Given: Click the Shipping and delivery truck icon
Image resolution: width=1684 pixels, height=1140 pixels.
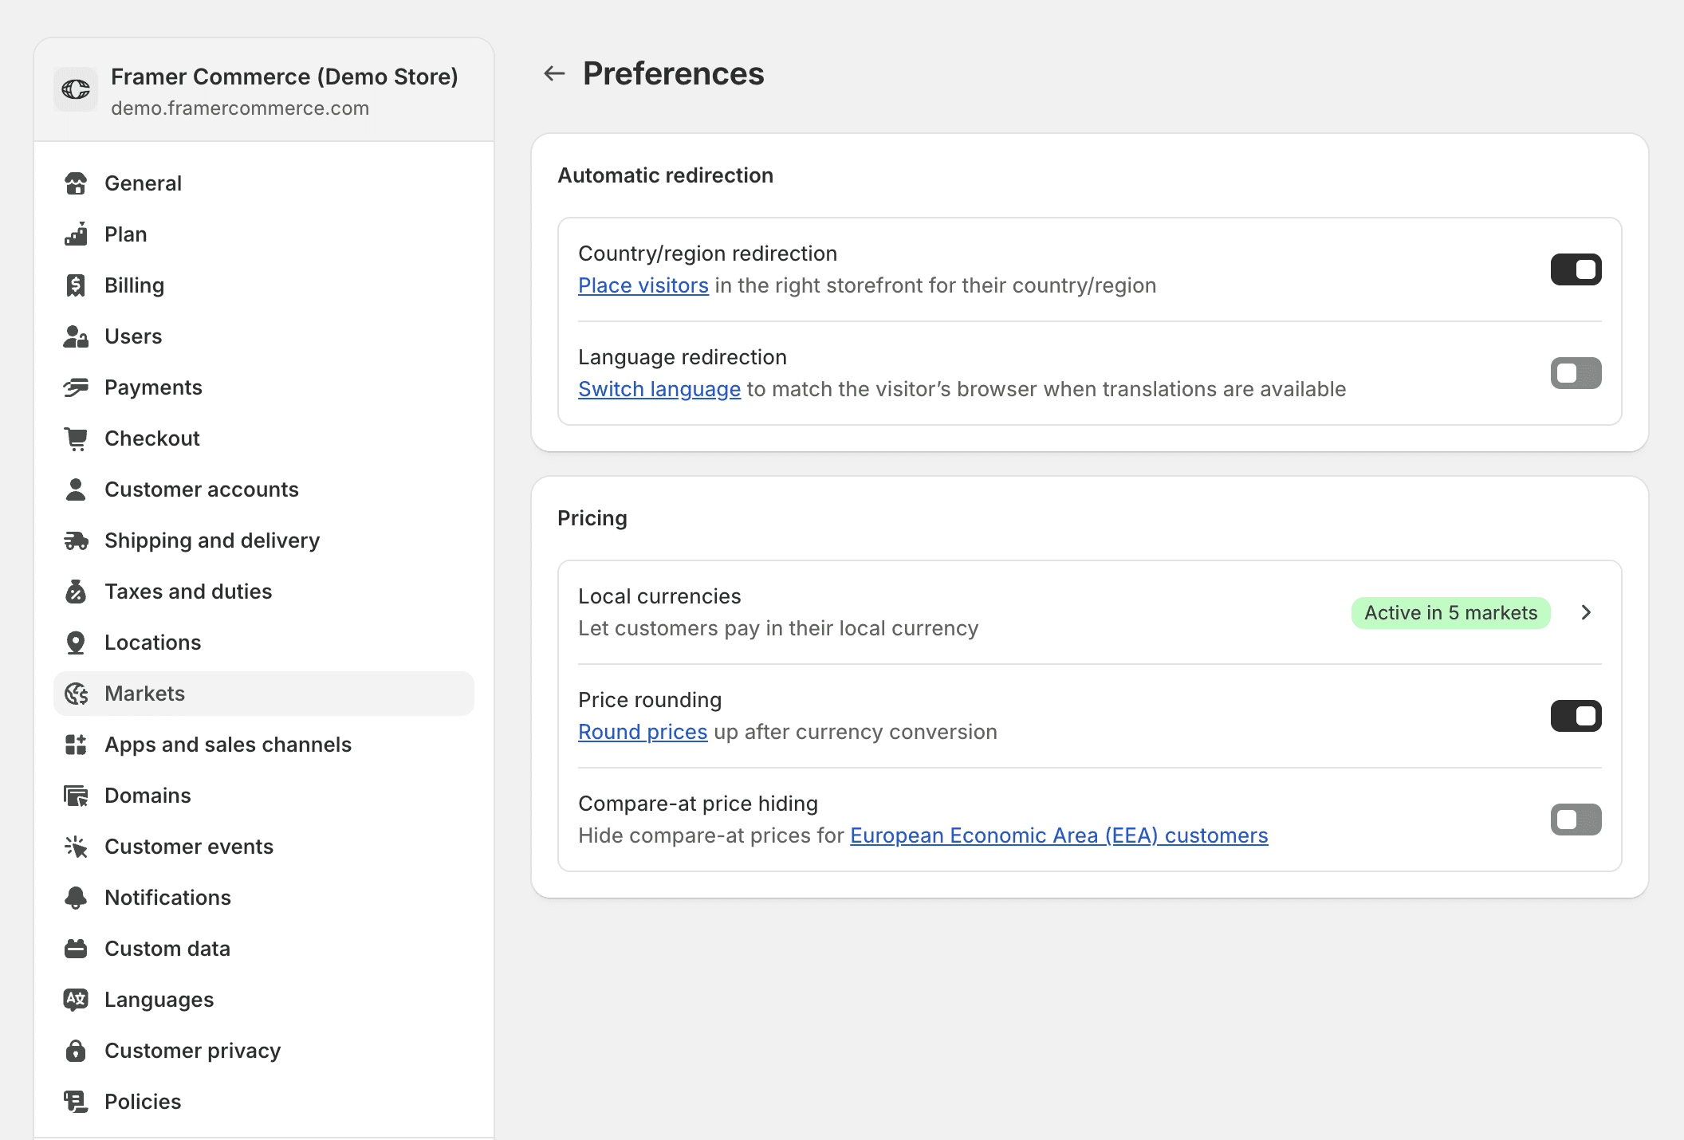Looking at the screenshot, I should 76,541.
